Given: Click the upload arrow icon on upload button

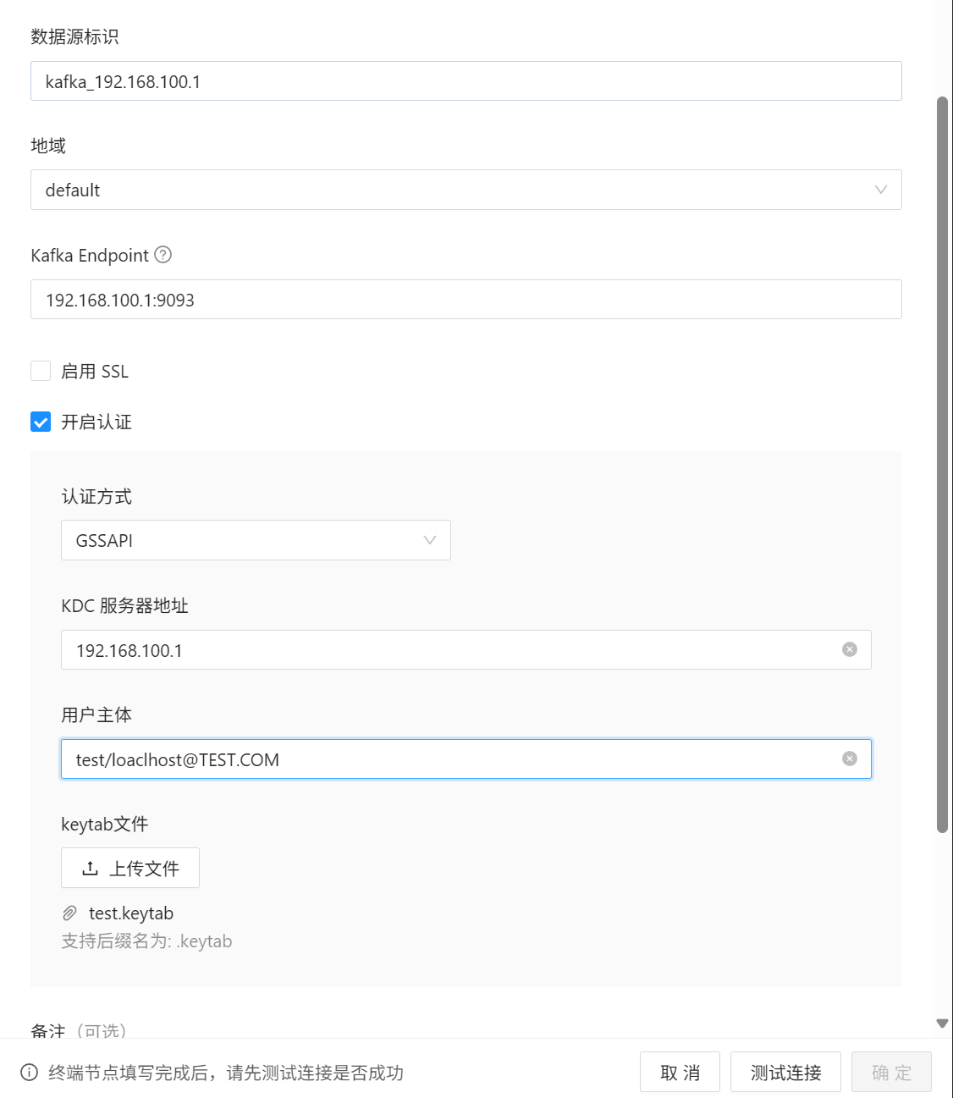Looking at the screenshot, I should 90,869.
